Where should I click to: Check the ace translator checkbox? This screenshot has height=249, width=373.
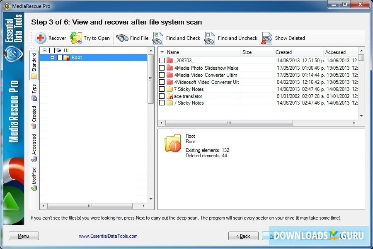coord(162,96)
